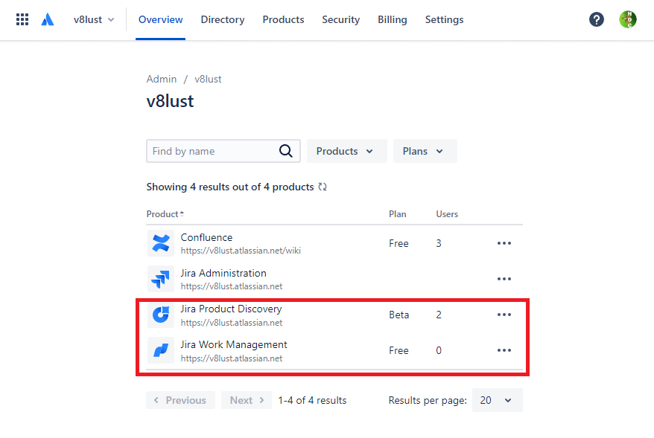The image size is (654, 438).
Task: Open the Security tab
Action: (x=340, y=19)
